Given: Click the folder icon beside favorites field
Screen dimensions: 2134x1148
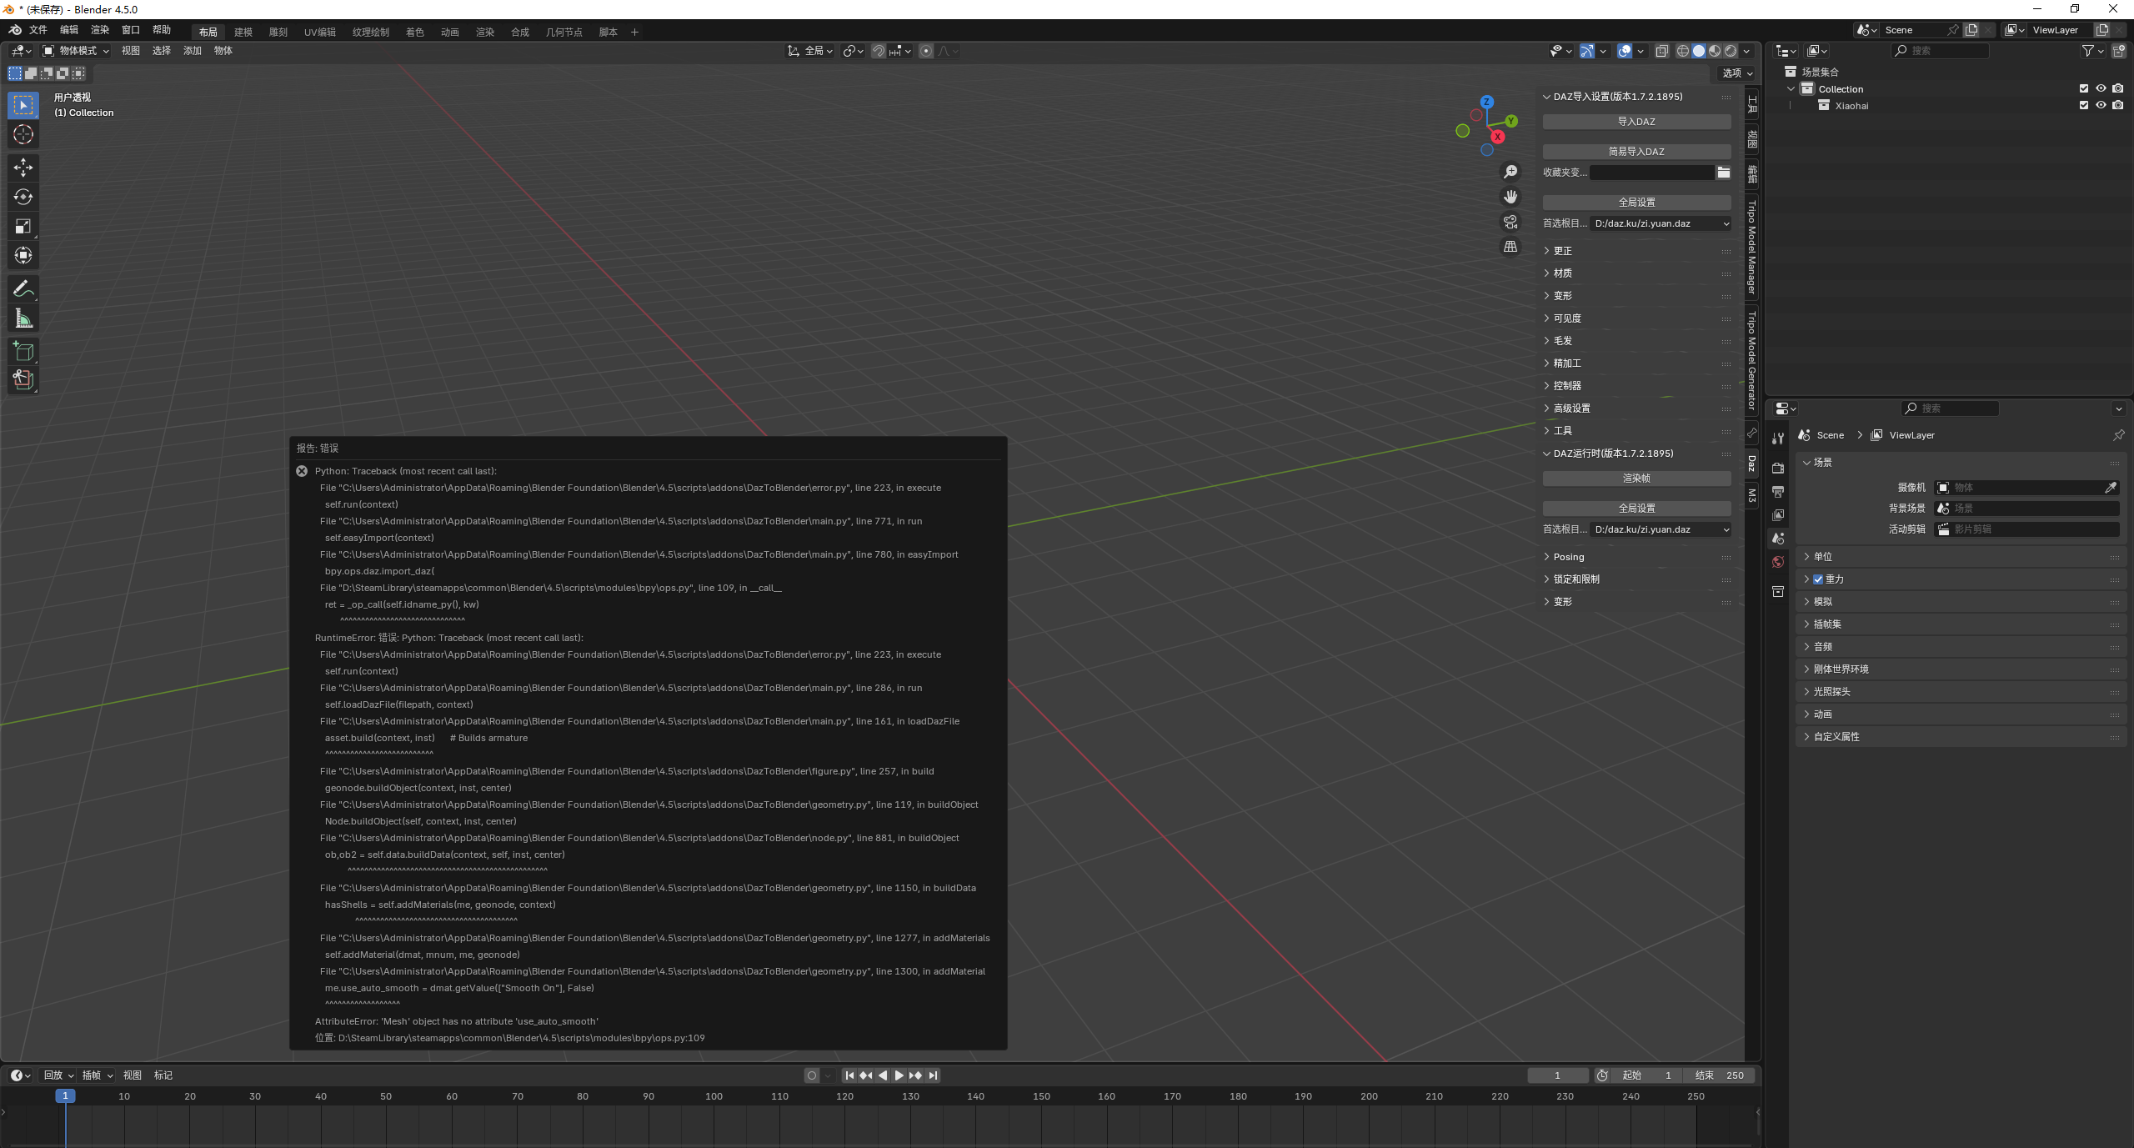Looking at the screenshot, I should [1724, 173].
